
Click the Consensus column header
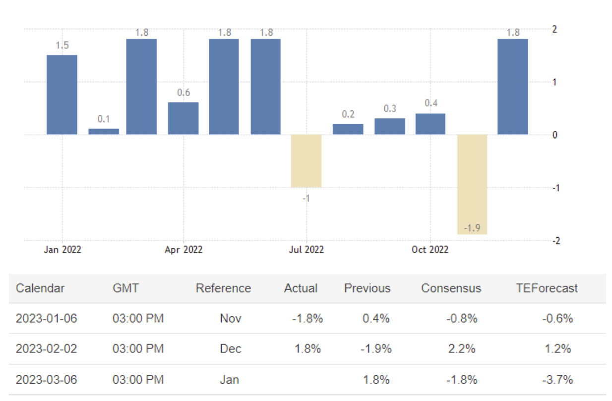click(451, 288)
